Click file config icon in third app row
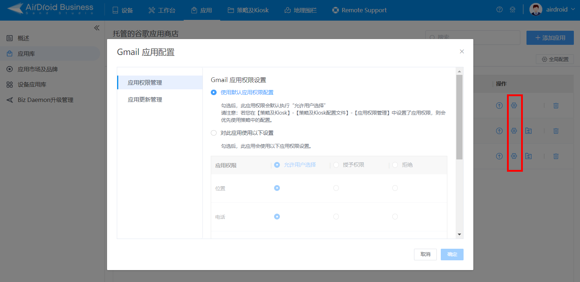580x282 pixels. 528,156
